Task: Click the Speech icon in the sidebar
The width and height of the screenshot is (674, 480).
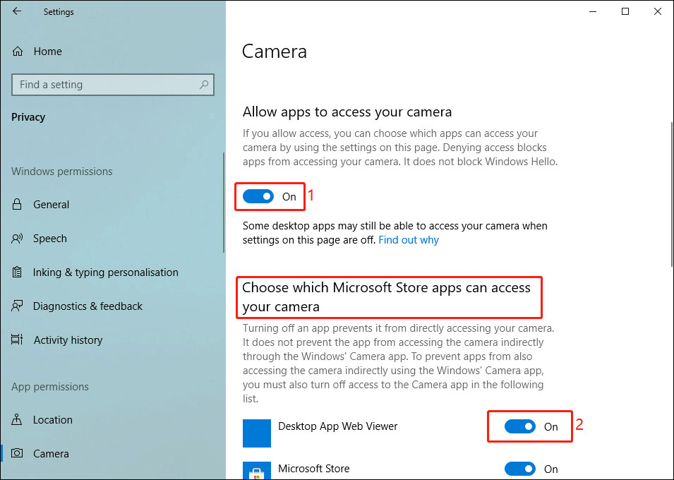Action: 18,239
